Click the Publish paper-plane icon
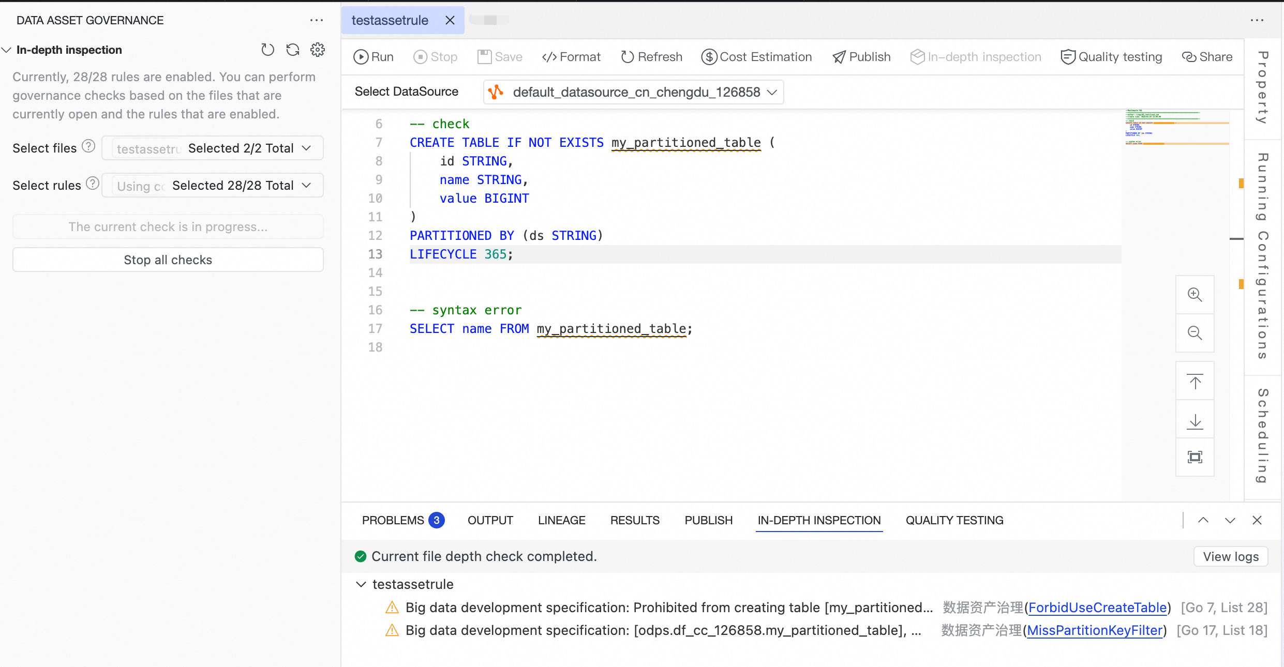Screen dimensions: 1284x667 [x=839, y=57]
